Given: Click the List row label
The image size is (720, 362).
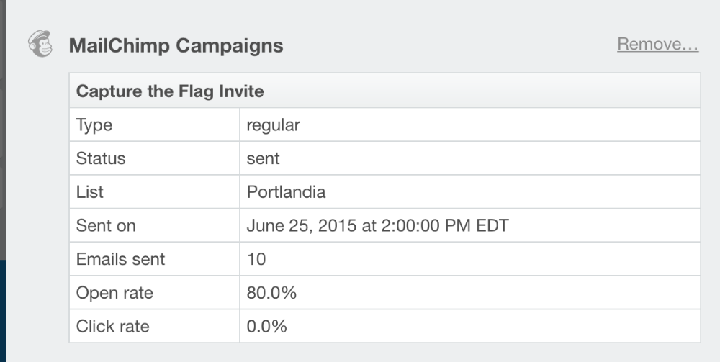Looking at the screenshot, I should pos(90,192).
